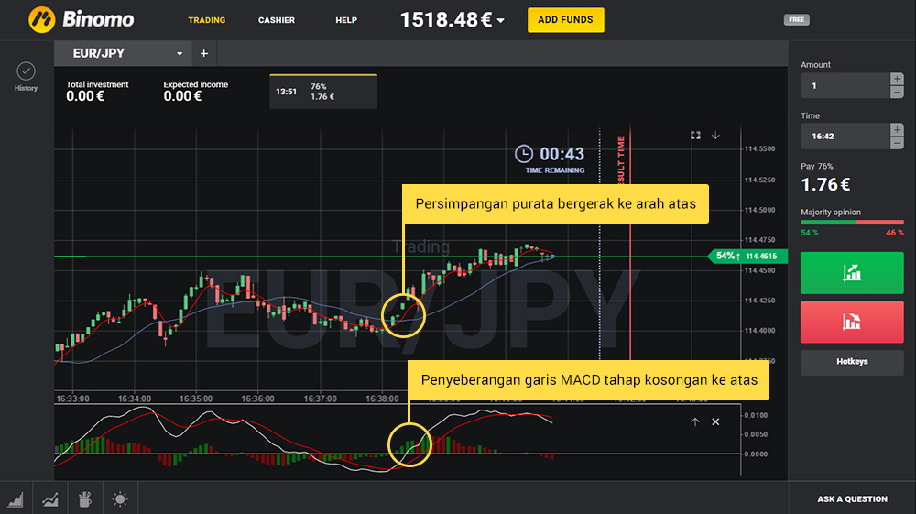Image resolution: width=916 pixels, height=514 pixels.
Task: Click the Time field showing 16:42
Action: pos(845,137)
